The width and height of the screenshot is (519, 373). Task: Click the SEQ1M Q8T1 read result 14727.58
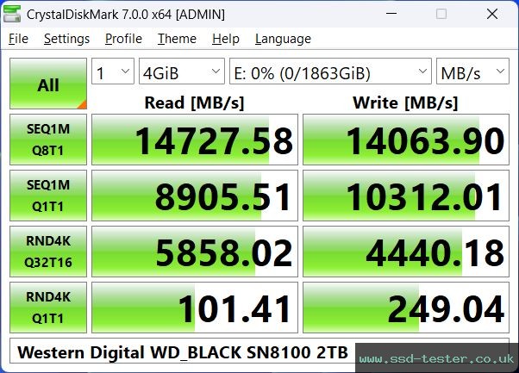pyautogui.click(x=195, y=140)
